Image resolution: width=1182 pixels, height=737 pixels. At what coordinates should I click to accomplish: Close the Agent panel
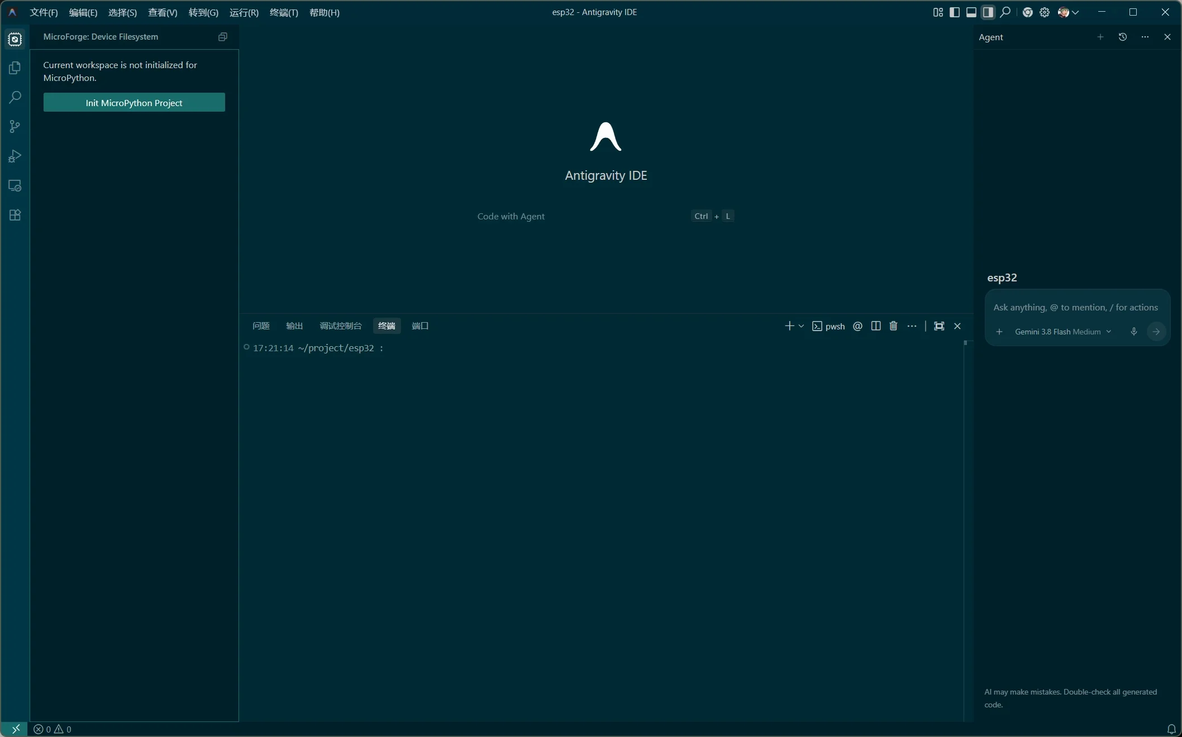(x=1167, y=37)
